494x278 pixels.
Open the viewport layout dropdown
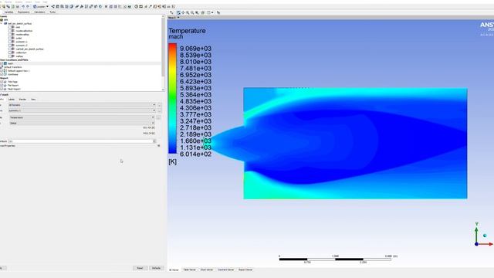(212, 12)
